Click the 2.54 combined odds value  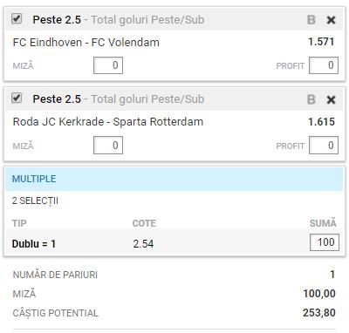(143, 243)
